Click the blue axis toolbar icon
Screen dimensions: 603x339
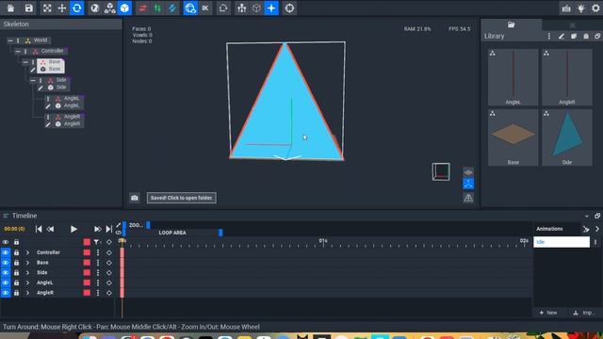pos(171,8)
